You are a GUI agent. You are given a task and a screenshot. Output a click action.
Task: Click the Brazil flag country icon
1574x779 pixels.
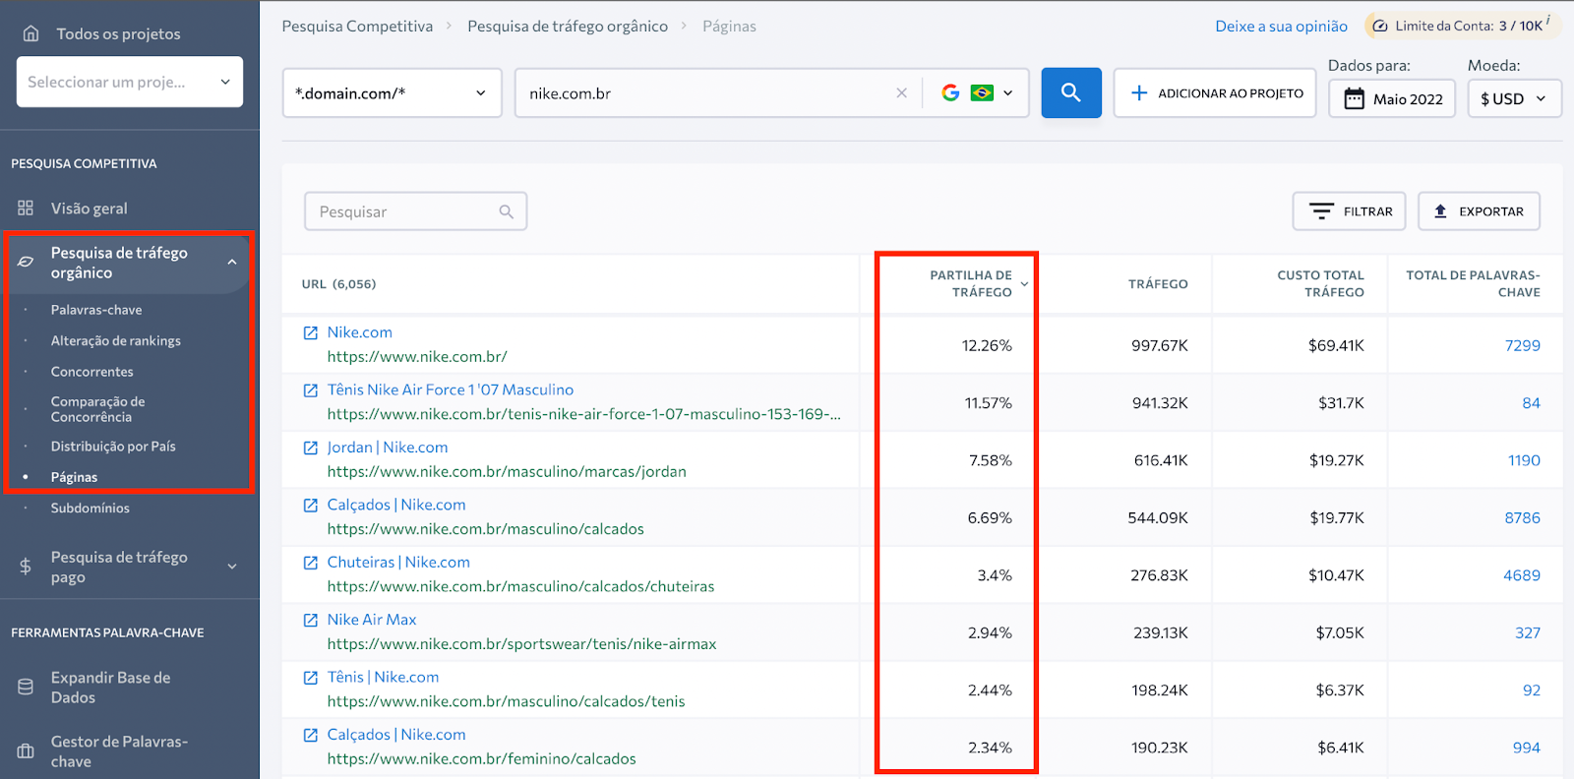[x=982, y=92]
